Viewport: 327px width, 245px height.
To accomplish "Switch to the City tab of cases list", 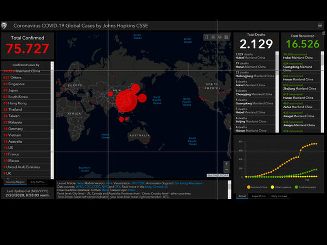I will (x=37, y=182).
